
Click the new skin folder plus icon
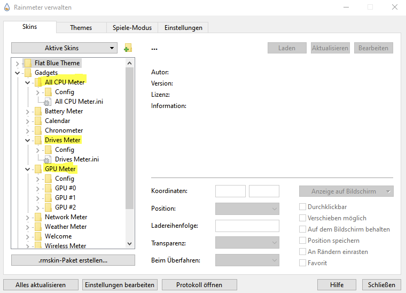128,48
